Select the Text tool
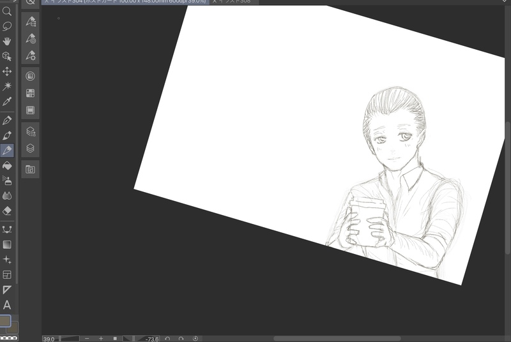 pyautogui.click(x=7, y=305)
